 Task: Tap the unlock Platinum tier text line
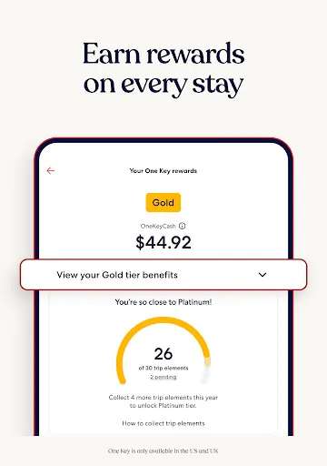(x=163, y=406)
